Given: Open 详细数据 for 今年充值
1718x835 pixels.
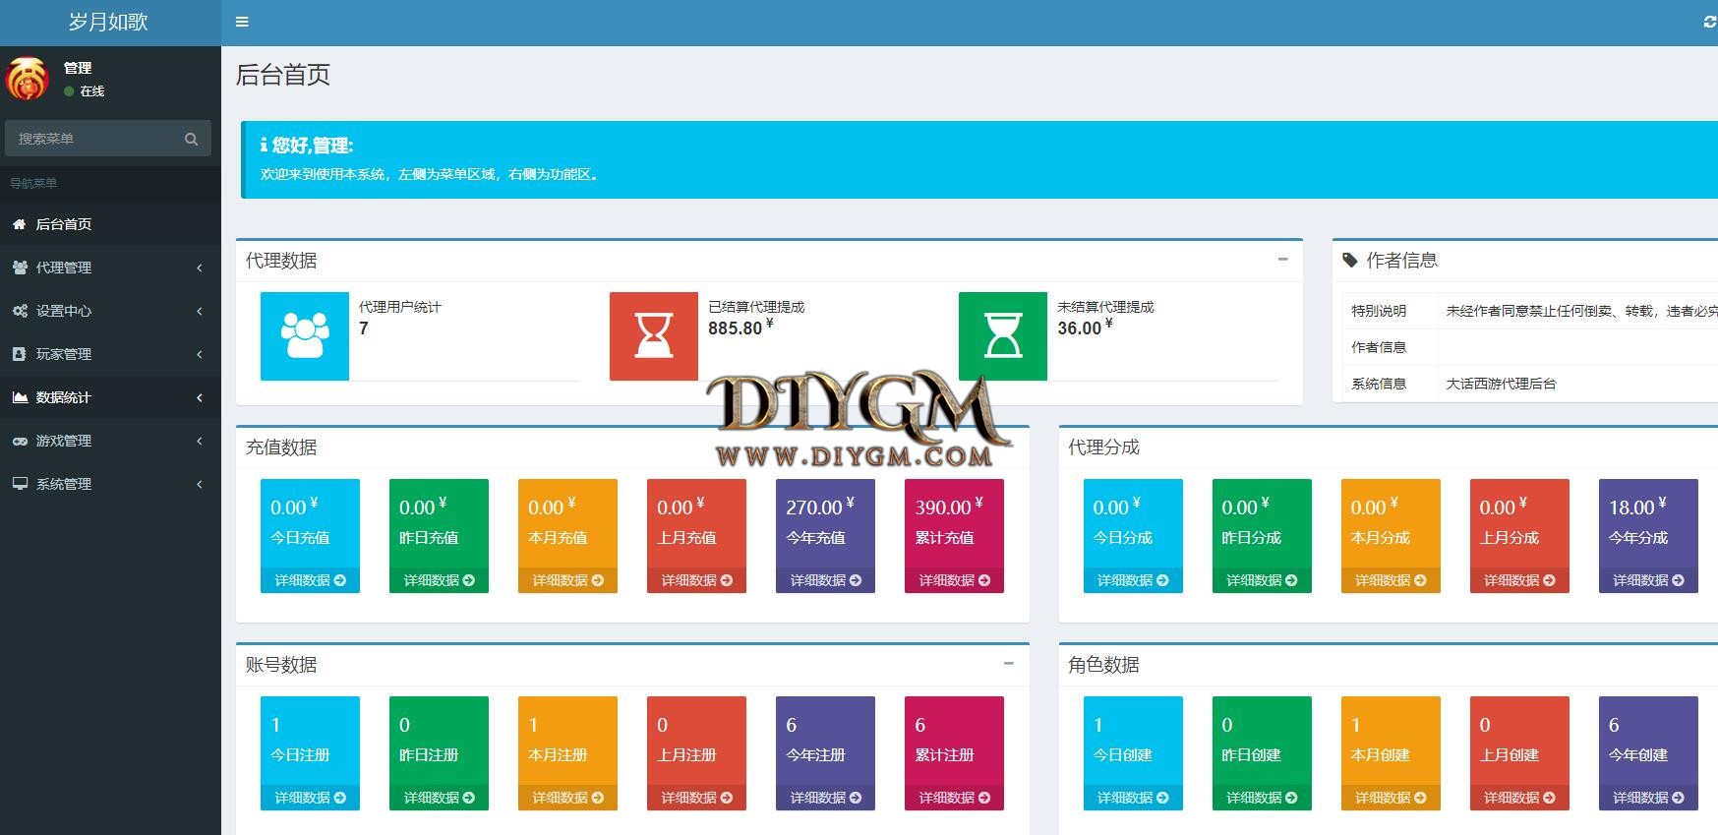Looking at the screenshot, I should pos(825,580).
